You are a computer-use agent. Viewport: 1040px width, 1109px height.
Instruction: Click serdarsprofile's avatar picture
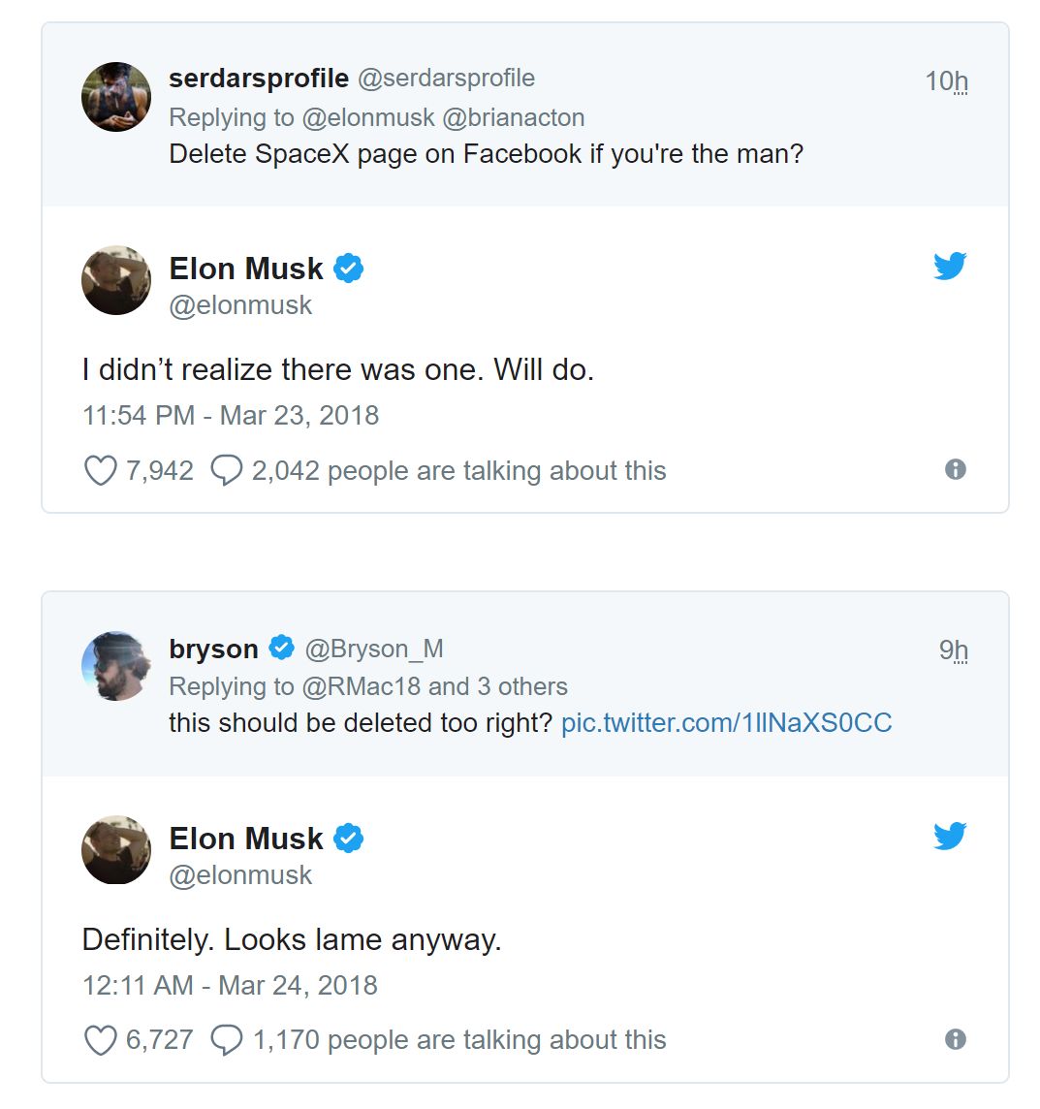click(x=116, y=97)
